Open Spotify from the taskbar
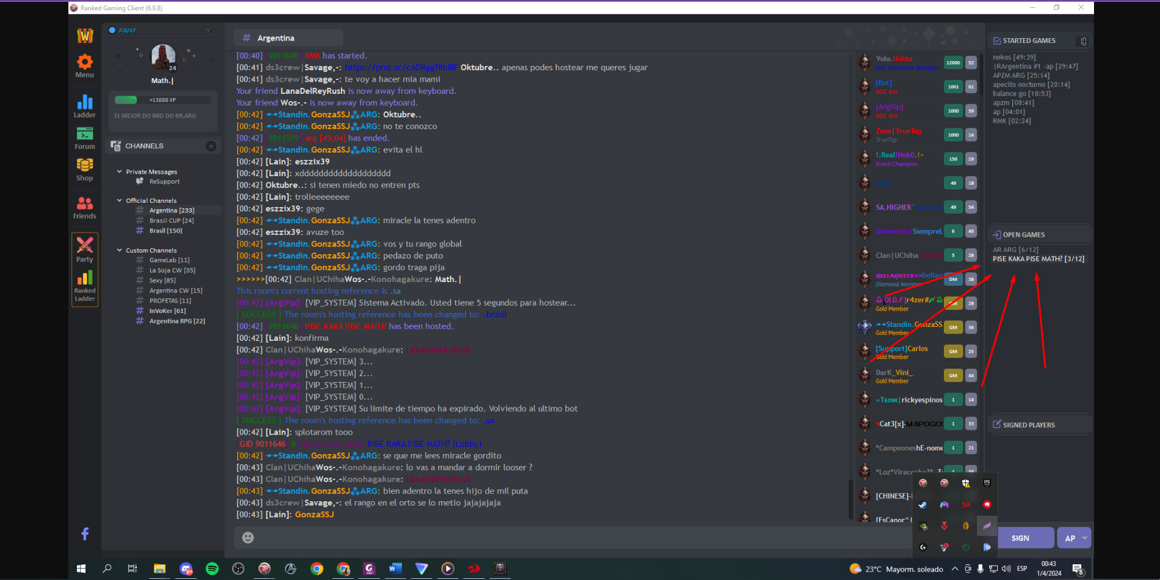1160x580 pixels. [212, 568]
